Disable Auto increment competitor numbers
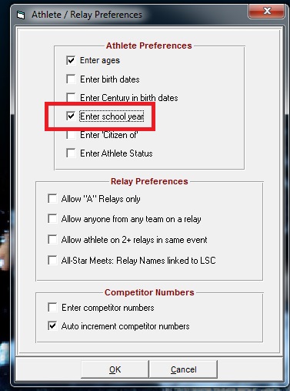This screenshot has height=391, width=290. (x=52, y=326)
